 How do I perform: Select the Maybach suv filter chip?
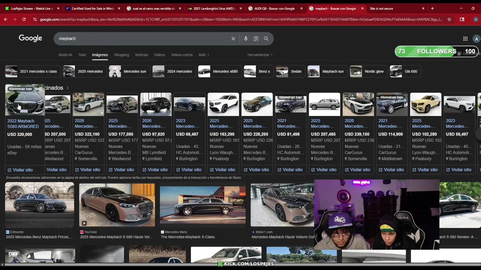click(x=327, y=71)
